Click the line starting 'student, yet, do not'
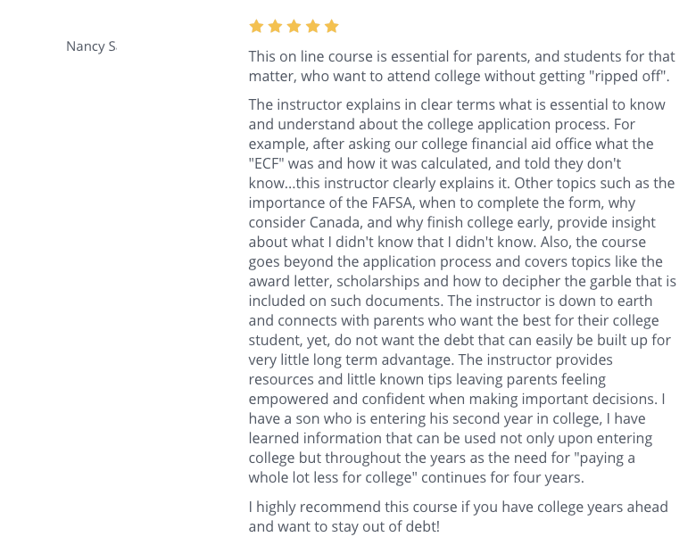 click(x=460, y=341)
